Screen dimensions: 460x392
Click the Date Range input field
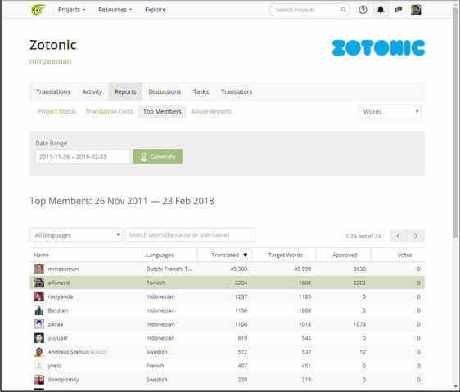click(83, 157)
